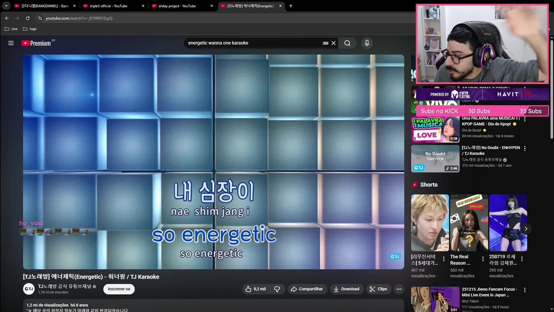Open the 250719 르세라핌 short thumbnail
Screen dimensions: 554x312
click(x=508, y=223)
